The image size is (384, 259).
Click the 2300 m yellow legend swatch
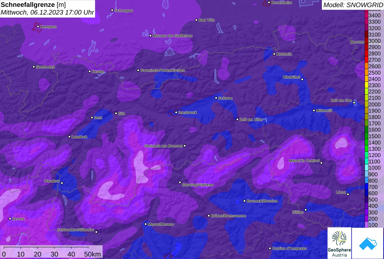pyautogui.click(x=366, y=85)
